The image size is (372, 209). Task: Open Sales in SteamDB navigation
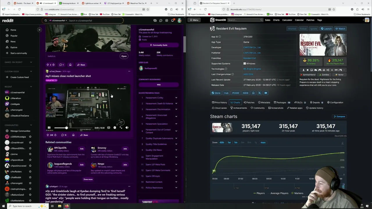(x=267, y=20)
